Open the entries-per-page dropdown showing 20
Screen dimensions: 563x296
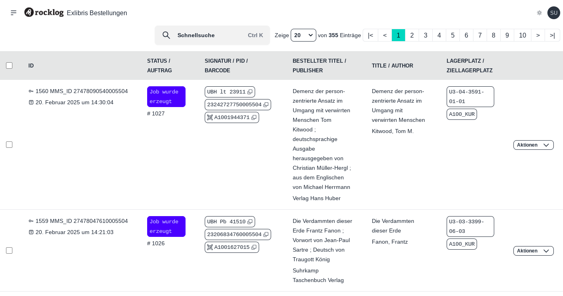(303, 35)
